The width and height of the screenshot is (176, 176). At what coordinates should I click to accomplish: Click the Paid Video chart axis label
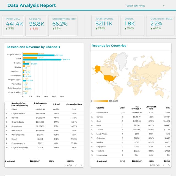pos(16,84)
